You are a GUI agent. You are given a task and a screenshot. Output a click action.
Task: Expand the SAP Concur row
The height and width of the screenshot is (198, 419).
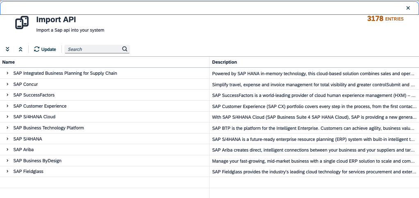tap(7, 84)
